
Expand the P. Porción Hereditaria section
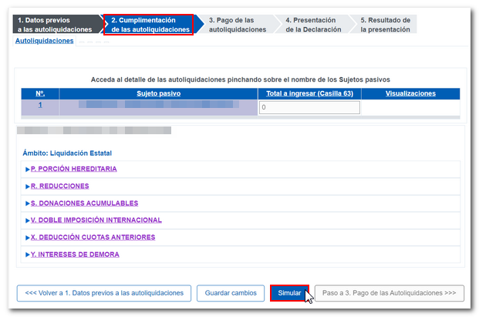pos(73,169)
